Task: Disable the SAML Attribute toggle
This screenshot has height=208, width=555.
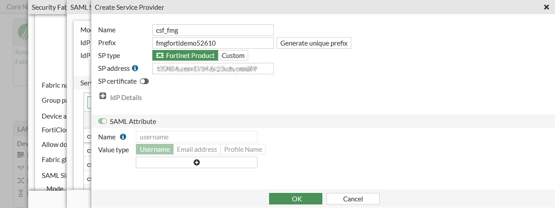Action: pyautogui.click(x=103, y=121)
